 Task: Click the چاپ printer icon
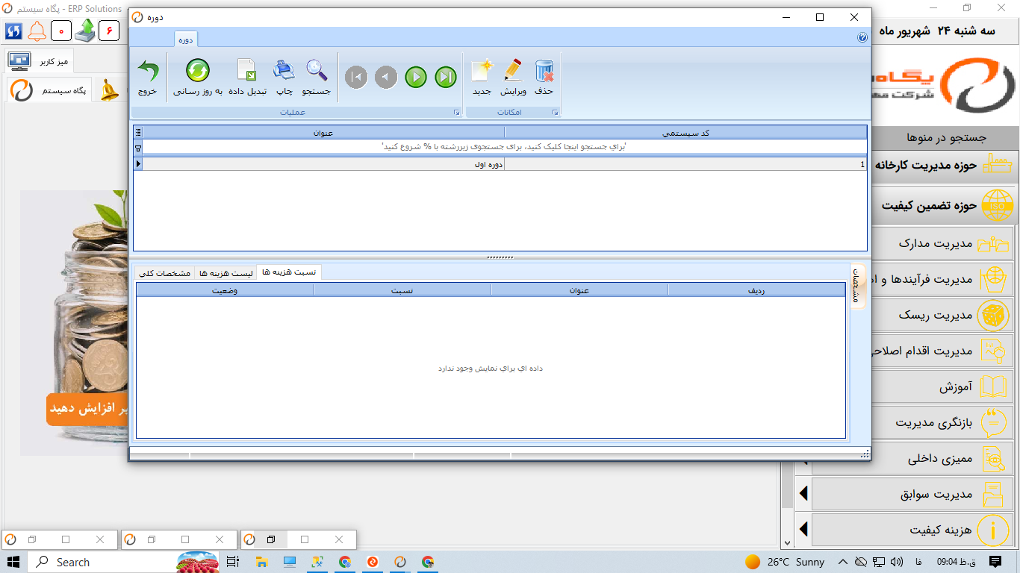[x=284, y=71]
